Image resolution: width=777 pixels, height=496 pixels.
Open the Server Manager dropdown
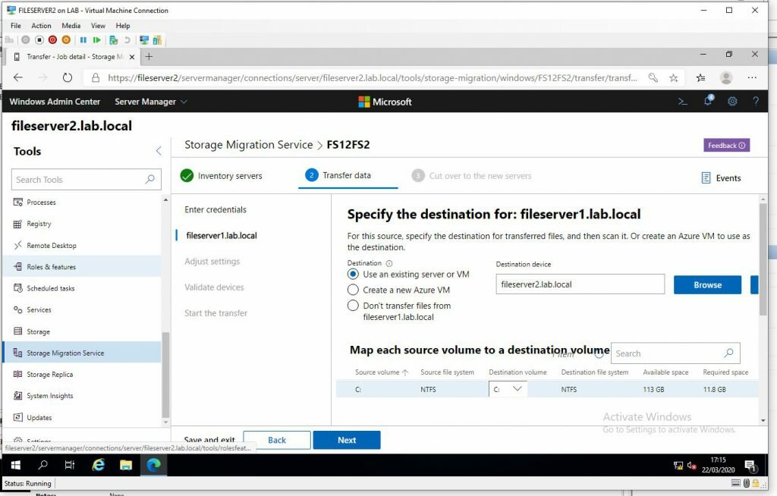[x=151, y=102]
